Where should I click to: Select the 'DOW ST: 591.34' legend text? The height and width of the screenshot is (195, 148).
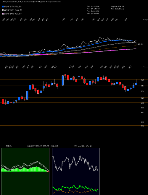(13, 7)
